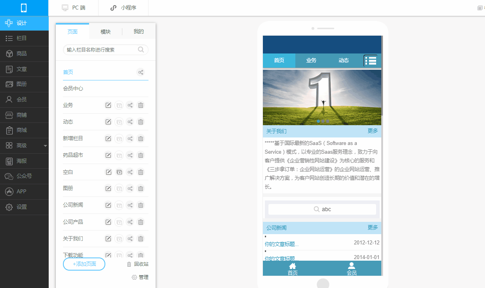Tap the 会员 icon in preview footer
485x288 pixels.
[352, 269]
